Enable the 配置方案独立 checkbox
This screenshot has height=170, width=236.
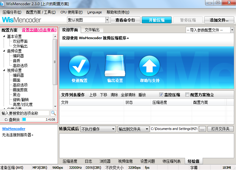point(187,94)
